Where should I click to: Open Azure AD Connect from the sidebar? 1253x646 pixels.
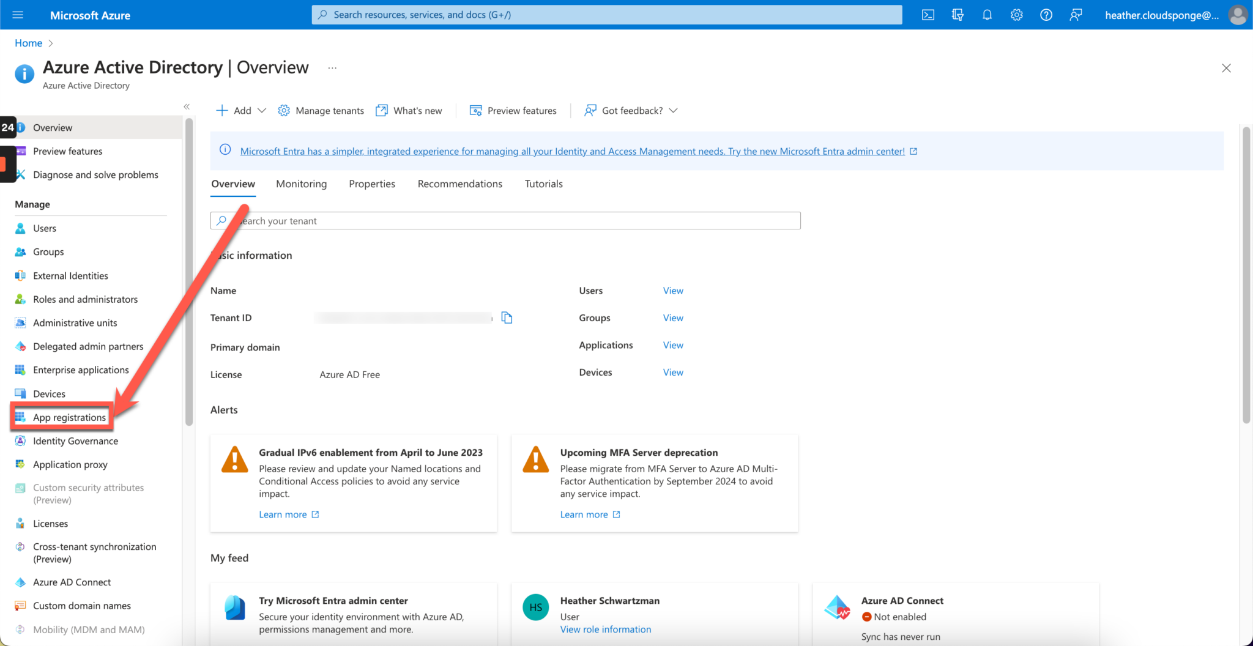click(x=72, y=582)
